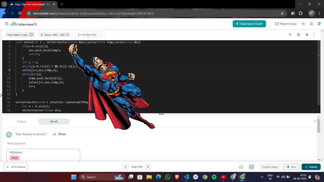Image resolution: width=324 pixels, height=182 pixels.
Task: Go to next problem with right arrow
Action: 148,167
